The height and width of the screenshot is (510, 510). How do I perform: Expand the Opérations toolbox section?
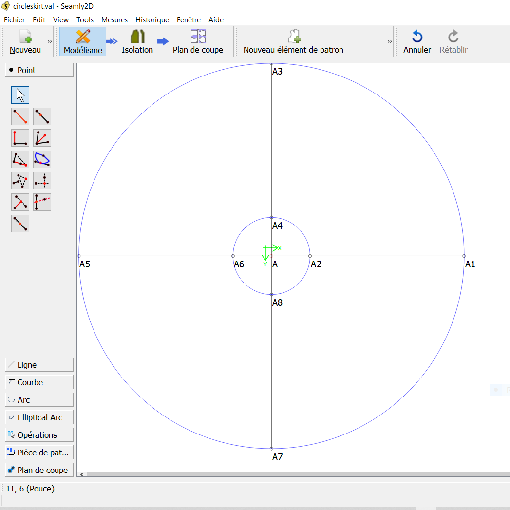[39, 435]
